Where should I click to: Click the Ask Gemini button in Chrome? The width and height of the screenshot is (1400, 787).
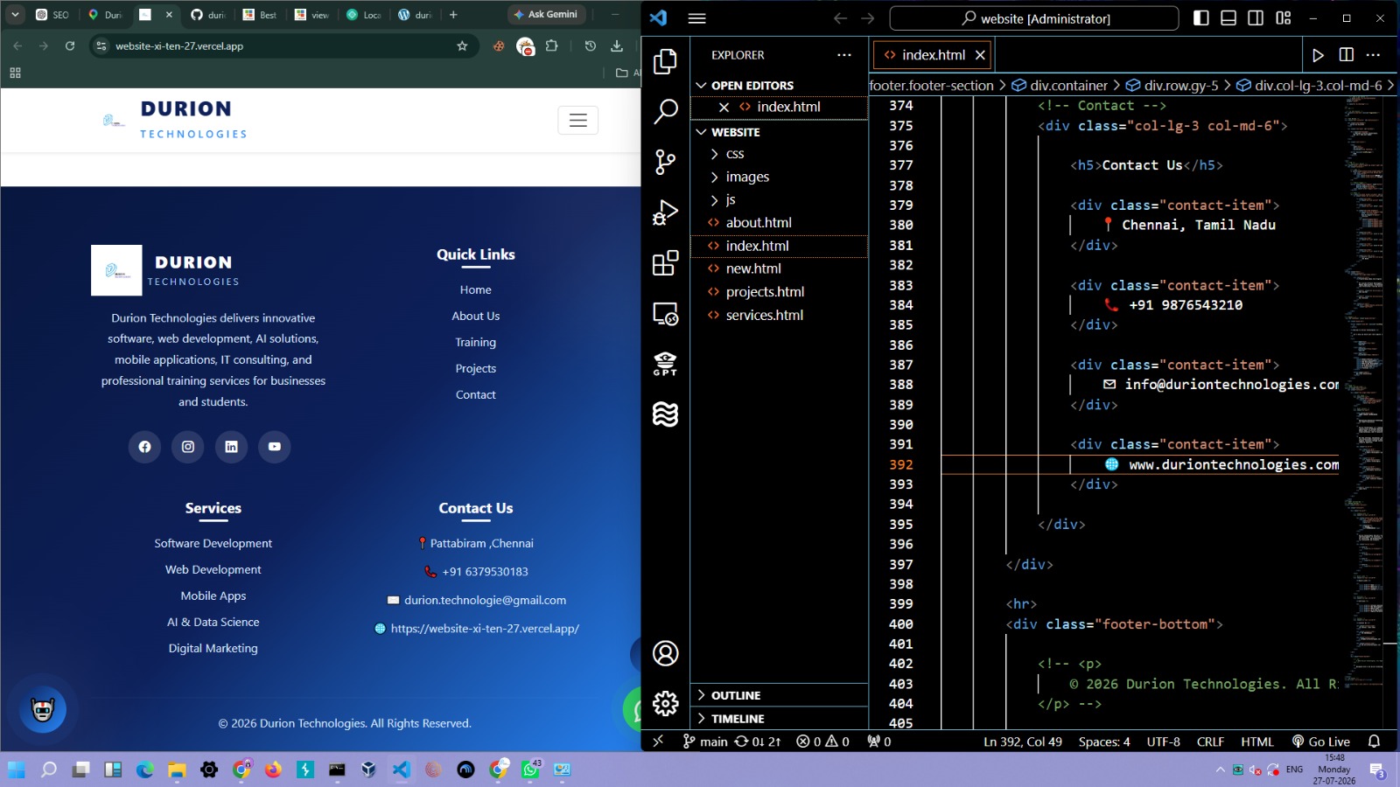click(x=546, y=15)
